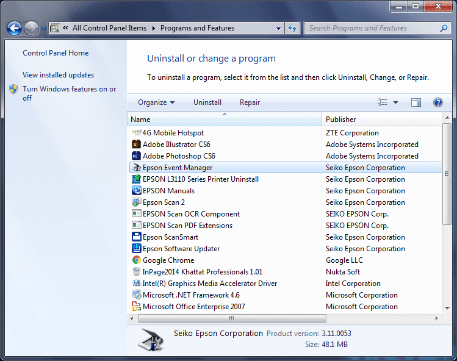Click the Microsoft .NET Framework 4.6 icon
This screenshot has width=457, height=361.
137,295
